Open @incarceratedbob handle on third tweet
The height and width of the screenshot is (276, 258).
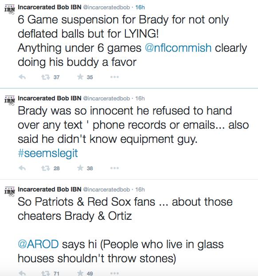click(106, 190)
